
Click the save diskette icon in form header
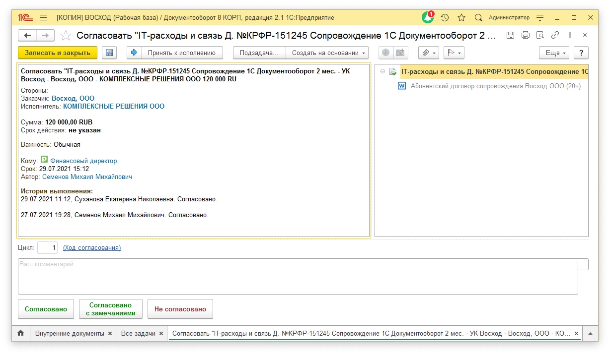510,35
